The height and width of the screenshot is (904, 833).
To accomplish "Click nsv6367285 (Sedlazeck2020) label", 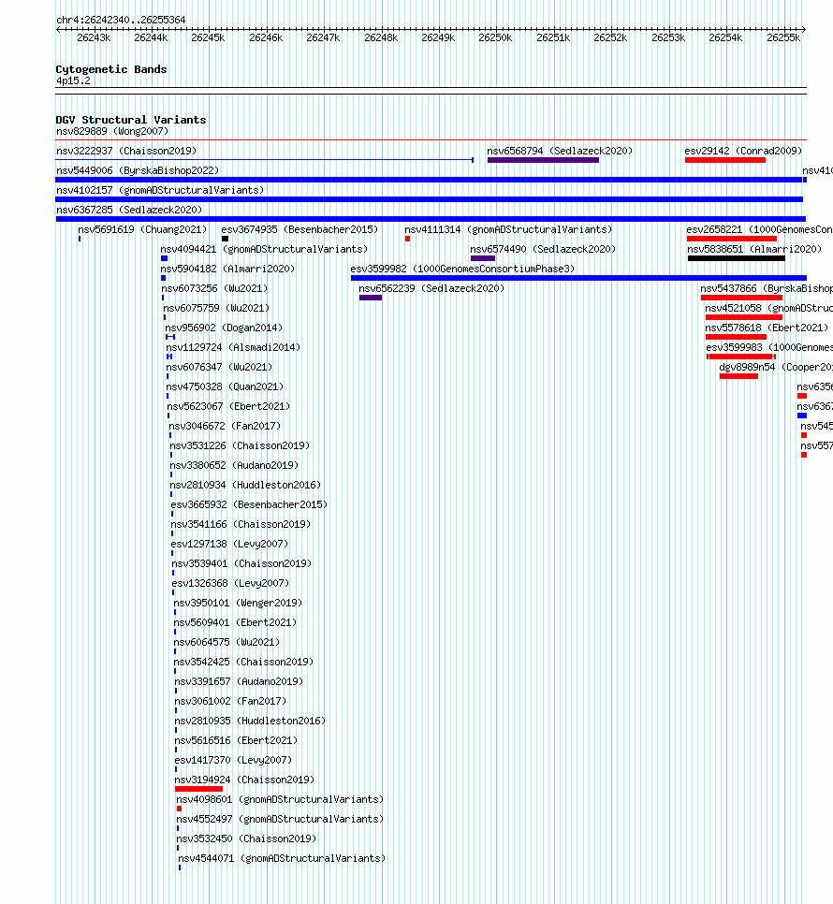I will [129, 210].
